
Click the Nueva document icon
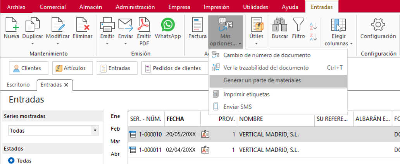pos(11,24)
